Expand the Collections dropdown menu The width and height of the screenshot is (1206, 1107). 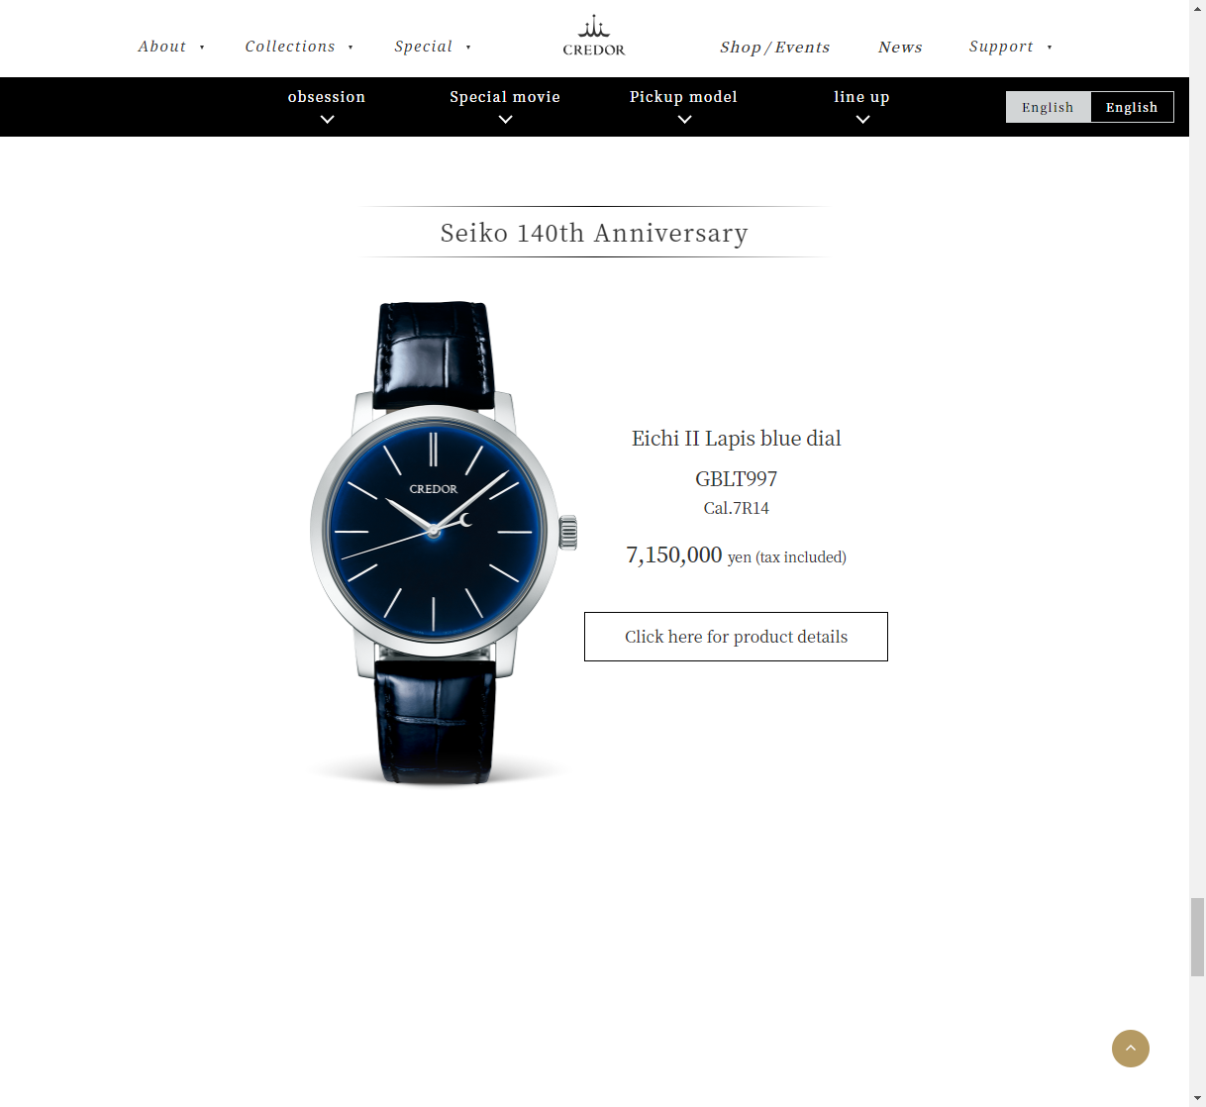[299, 47]
